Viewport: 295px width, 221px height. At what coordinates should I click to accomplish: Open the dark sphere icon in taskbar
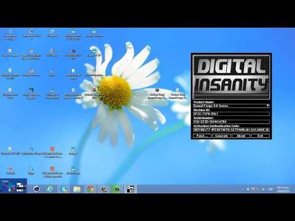point(37,189)
